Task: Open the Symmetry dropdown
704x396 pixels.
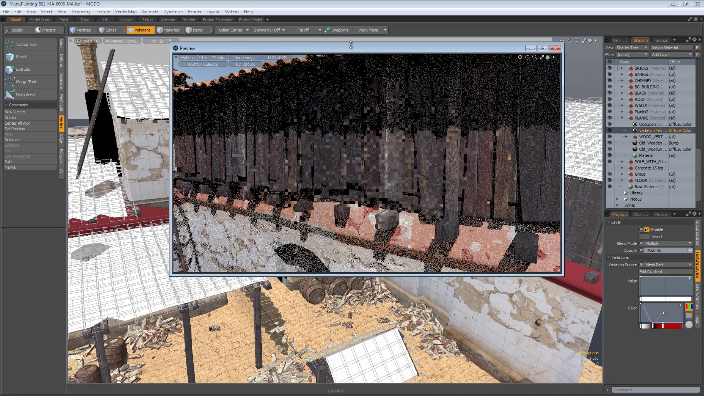Action: [x=269, y=30]
